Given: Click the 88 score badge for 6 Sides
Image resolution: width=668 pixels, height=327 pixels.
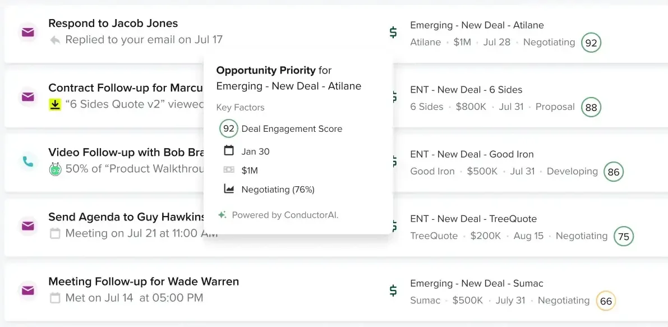Looking at the screenshot, I should click(x=591, y=107).
